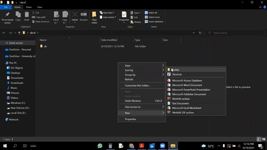Screen dimensions: 267x150
Task: Switch to the Share tab
Action: 29,7
